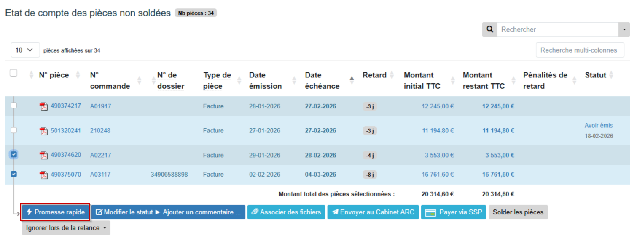Click the magnifying glass search icon
This screenshot has height=238, width=637.
point(490,29)
